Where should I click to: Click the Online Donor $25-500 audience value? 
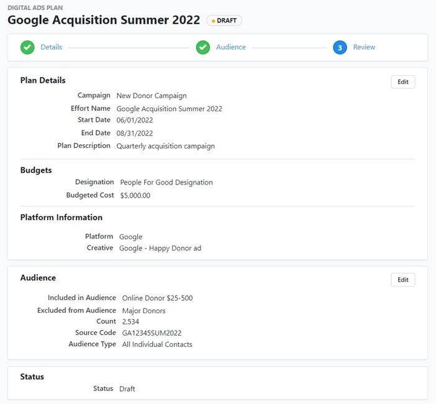click(157, 298)
